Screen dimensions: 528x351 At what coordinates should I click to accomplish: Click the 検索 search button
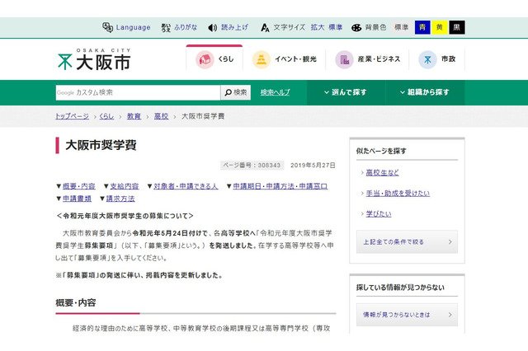(x=236, y=92)
